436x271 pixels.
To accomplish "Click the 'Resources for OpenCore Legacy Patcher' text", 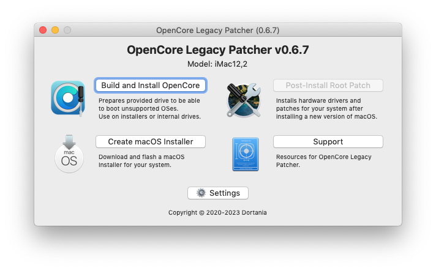I will pyautogui.click(x=324, y=161).
